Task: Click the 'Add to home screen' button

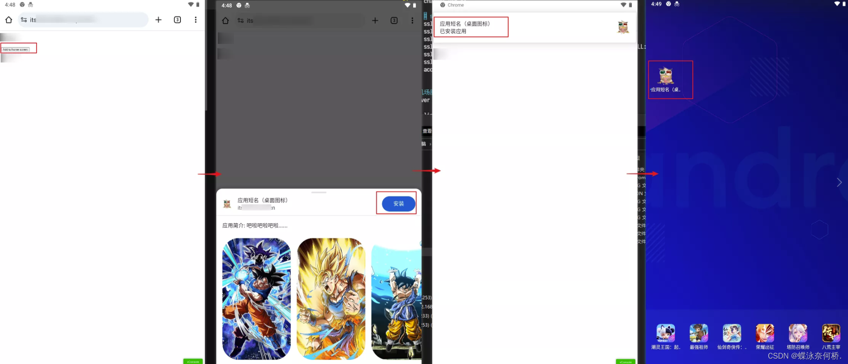Action: (x=16, y=49)
